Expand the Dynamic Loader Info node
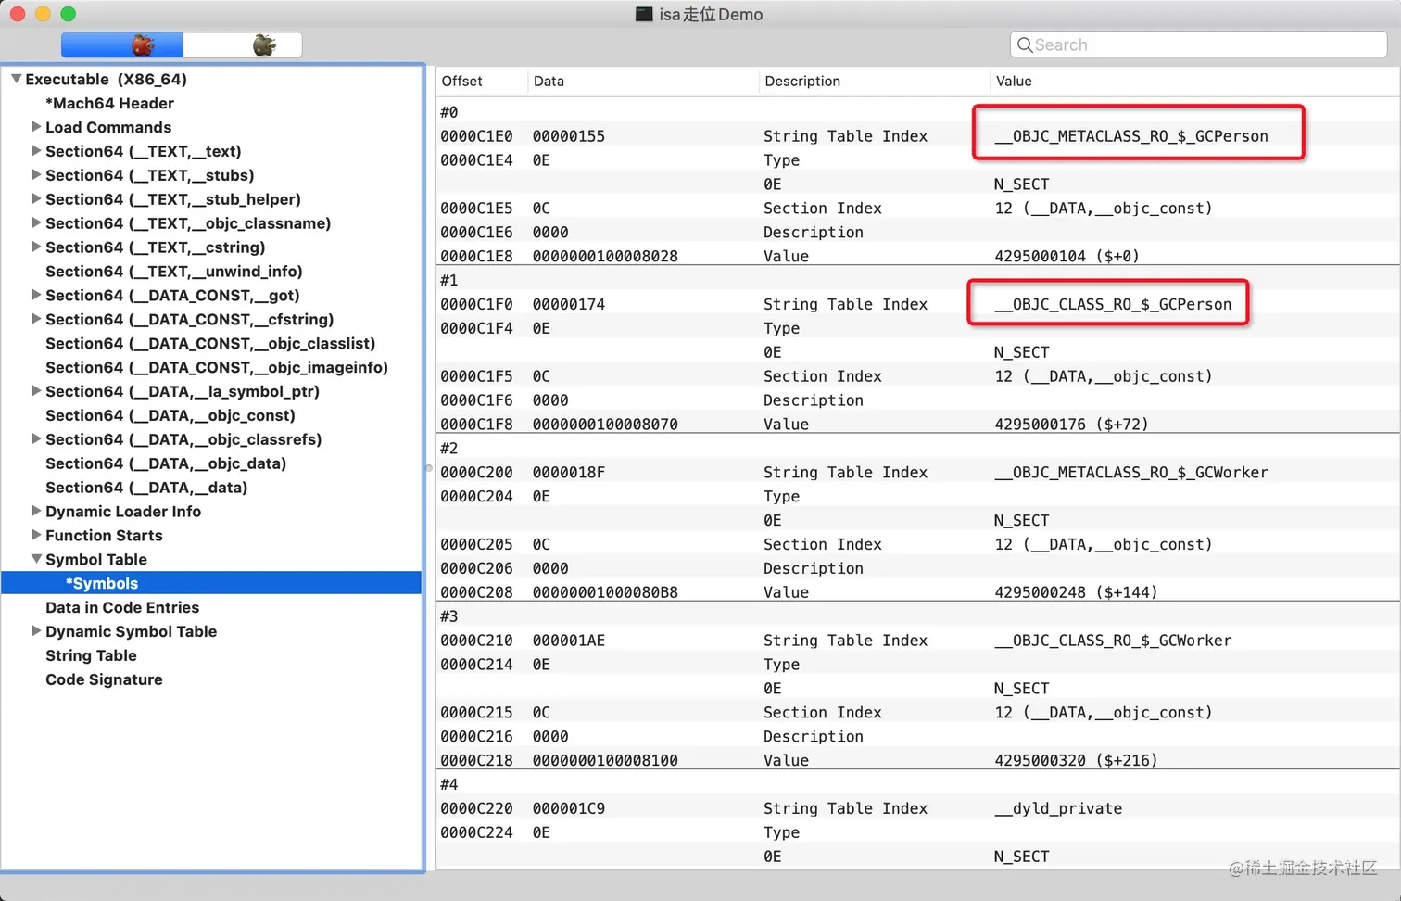This screenshot has width=1401, height=901. pos(36,512)
